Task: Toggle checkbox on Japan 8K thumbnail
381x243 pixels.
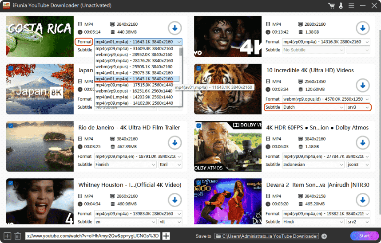Action: (10, 68)
